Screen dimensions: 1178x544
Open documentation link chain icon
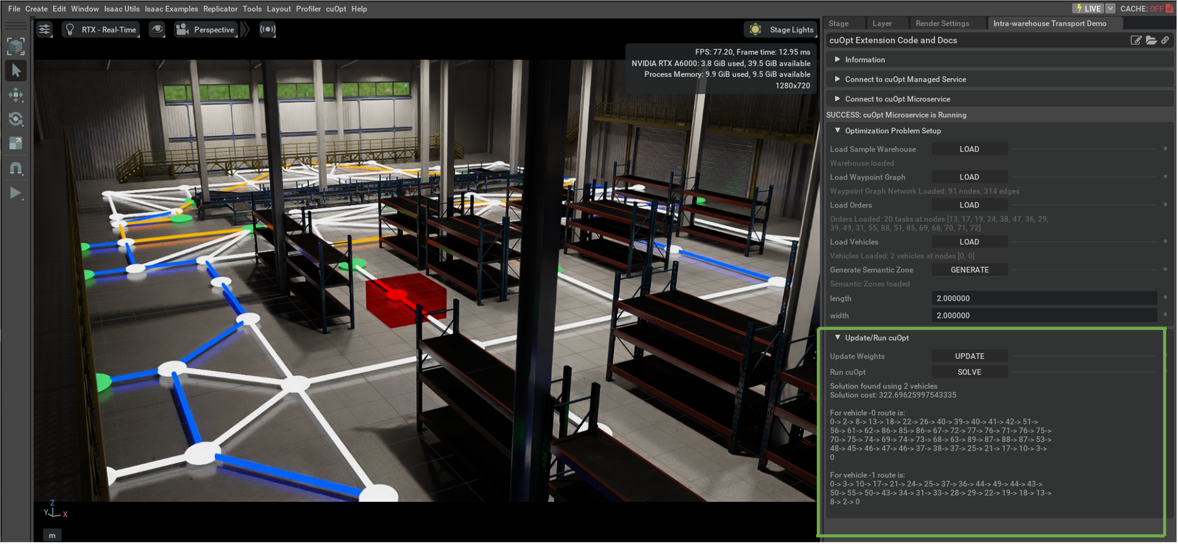pos(1165,40)
